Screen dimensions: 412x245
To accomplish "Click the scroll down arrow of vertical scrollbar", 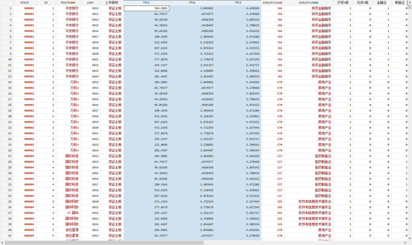I will coord(410,238).
